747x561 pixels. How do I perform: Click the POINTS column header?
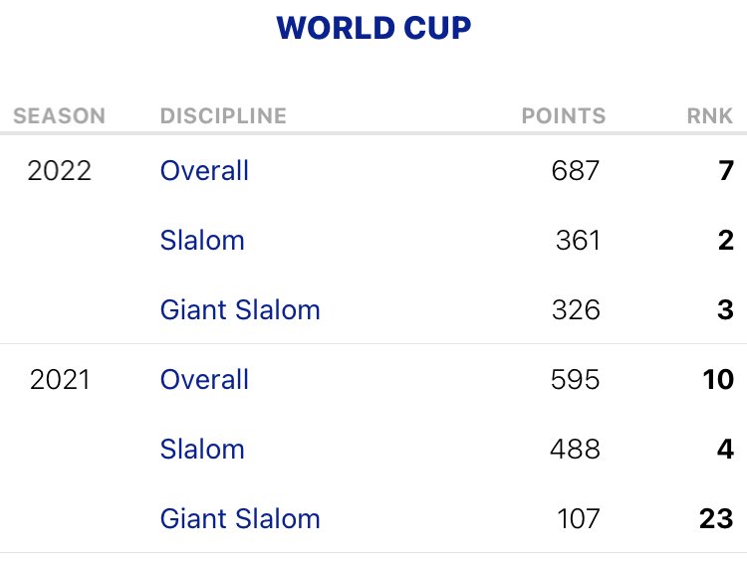564,115
